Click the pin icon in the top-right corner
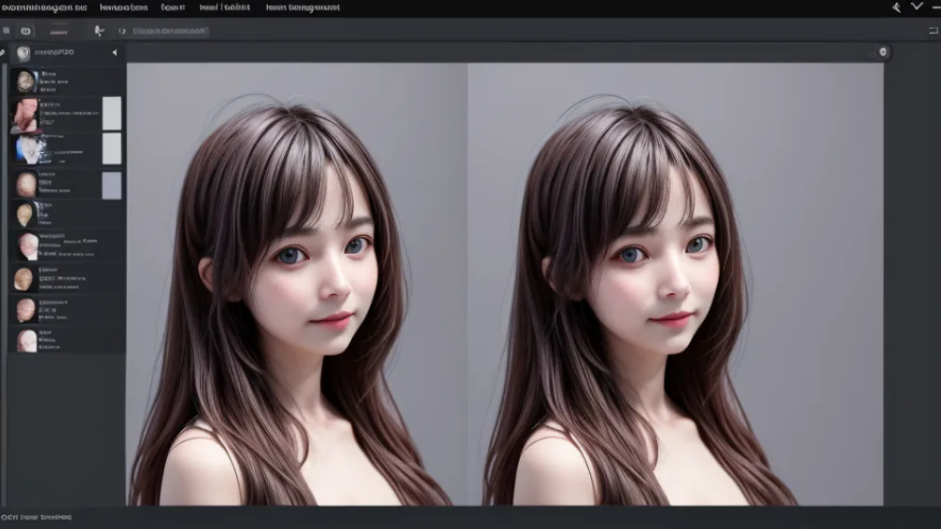Viewport: 941px width, 529px height. (896, 7)
